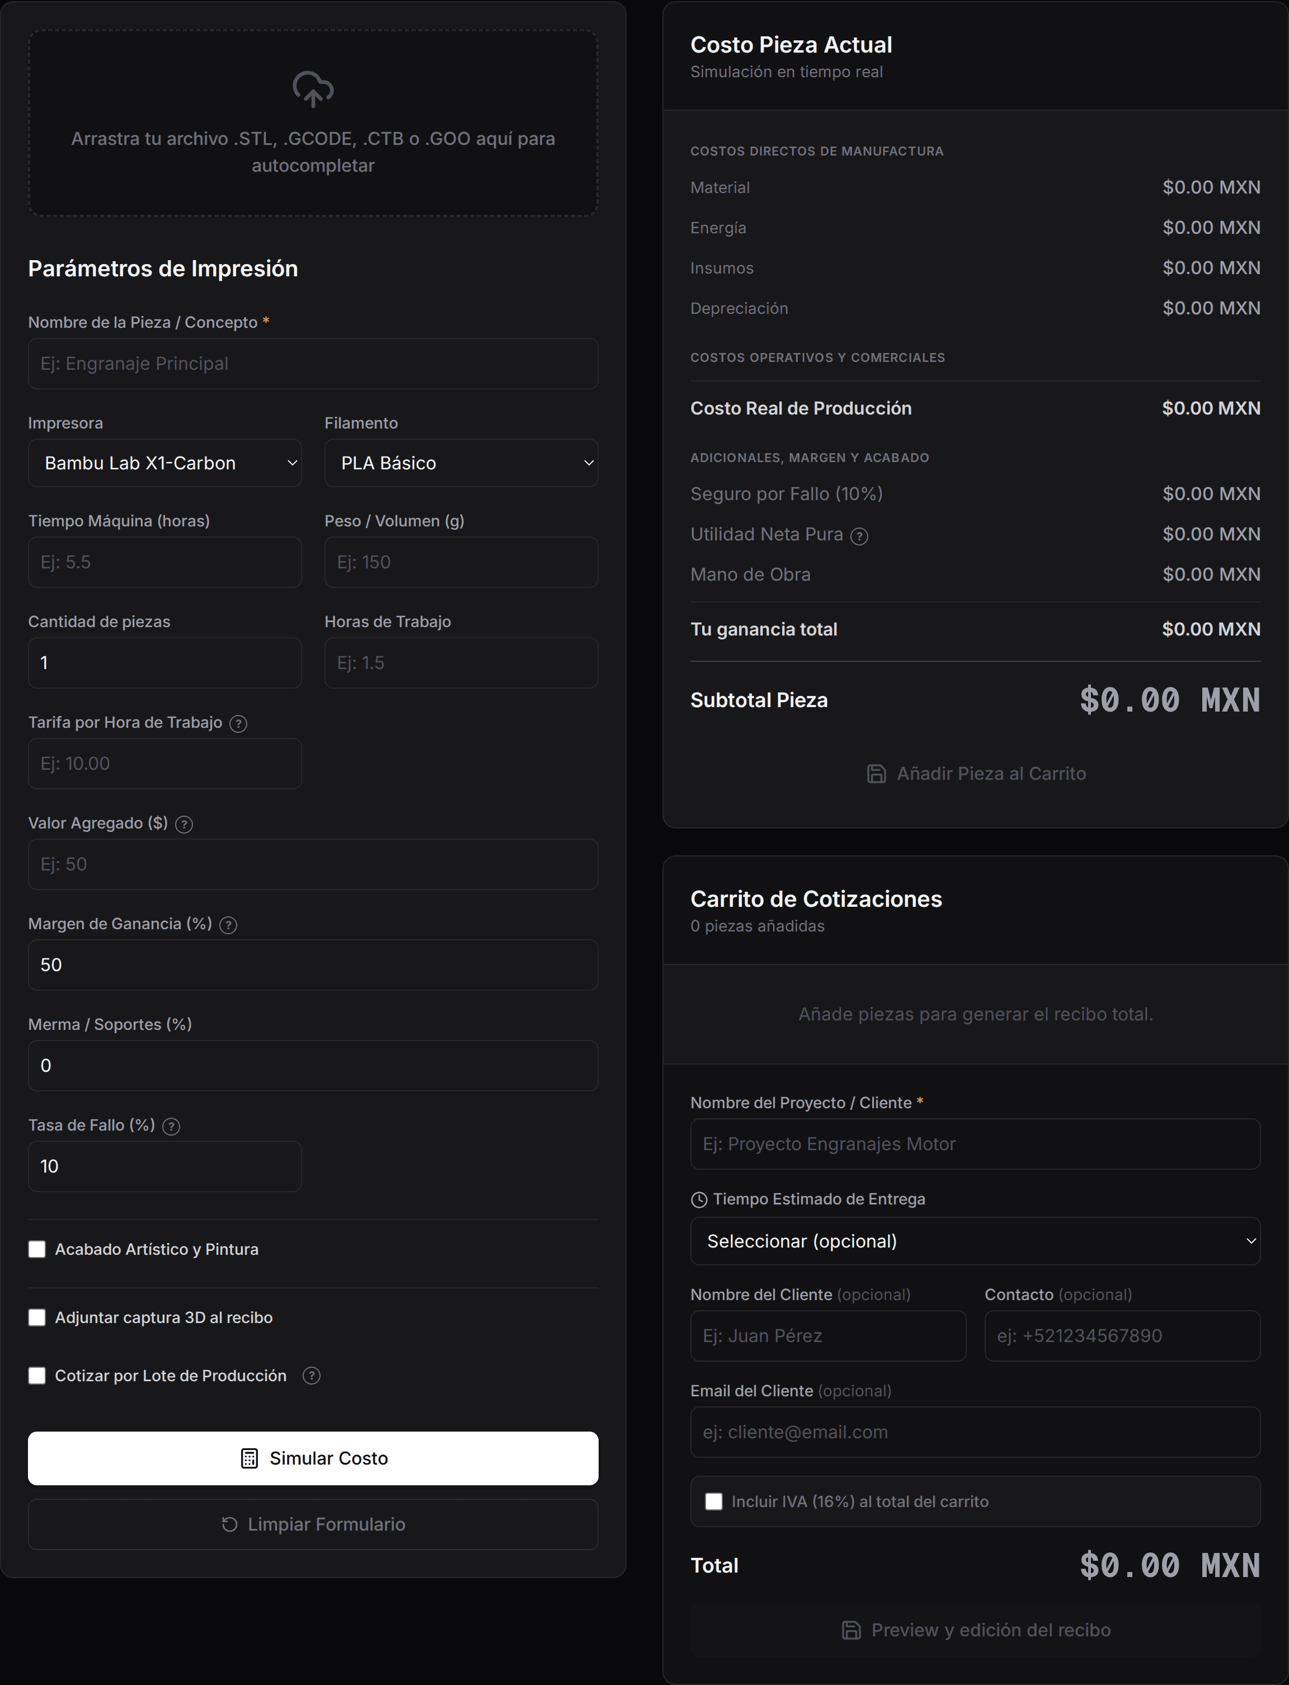Screen dimensions: 1289x1685
Task: Click Tasa de Fallo field showing 10
Action: (x=165, y=1166)
